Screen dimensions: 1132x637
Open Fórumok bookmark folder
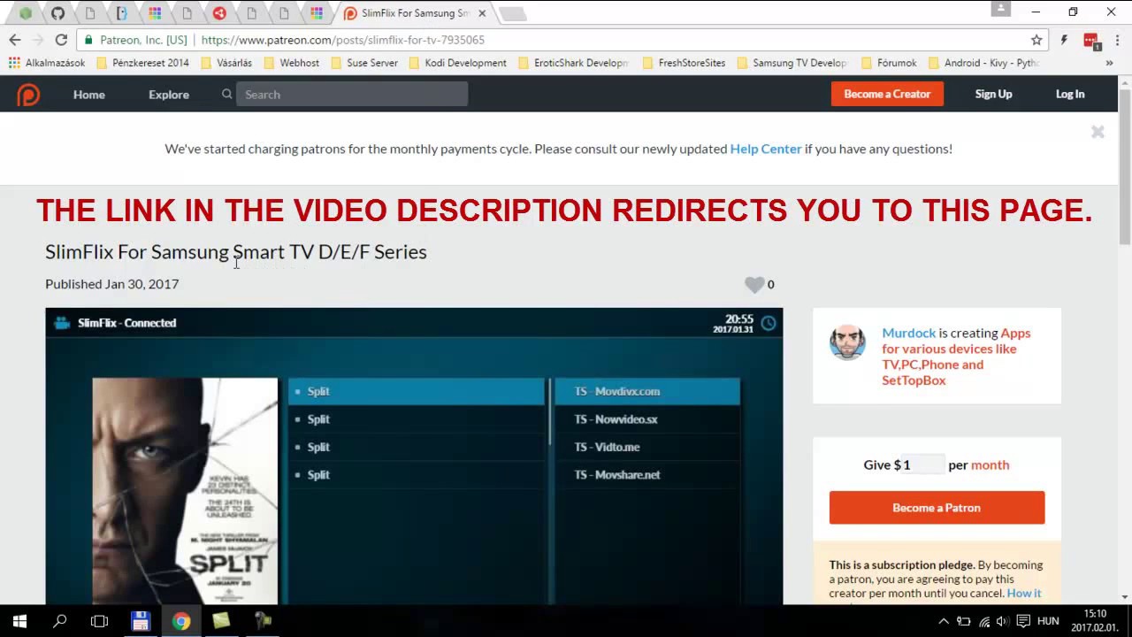click(x=888, y=63)
